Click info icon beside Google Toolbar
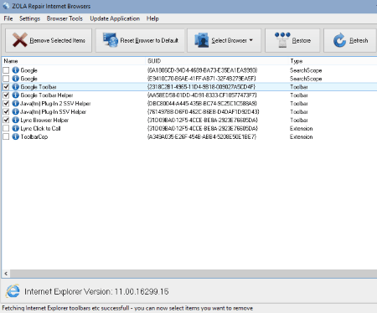This screenshot has height=313, width=377. click(16, 87)
